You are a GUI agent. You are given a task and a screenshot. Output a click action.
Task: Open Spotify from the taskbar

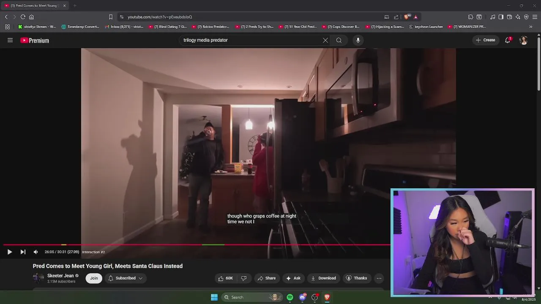tap(290, 297)
